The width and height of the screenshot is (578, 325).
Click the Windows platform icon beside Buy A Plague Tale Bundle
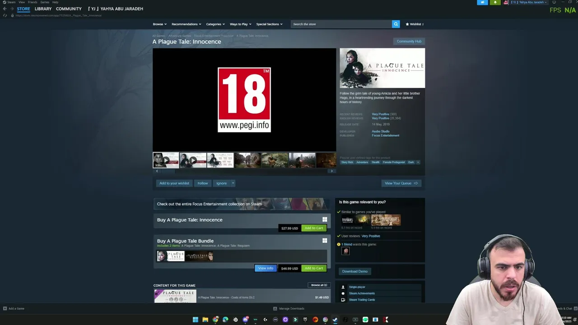325,241
